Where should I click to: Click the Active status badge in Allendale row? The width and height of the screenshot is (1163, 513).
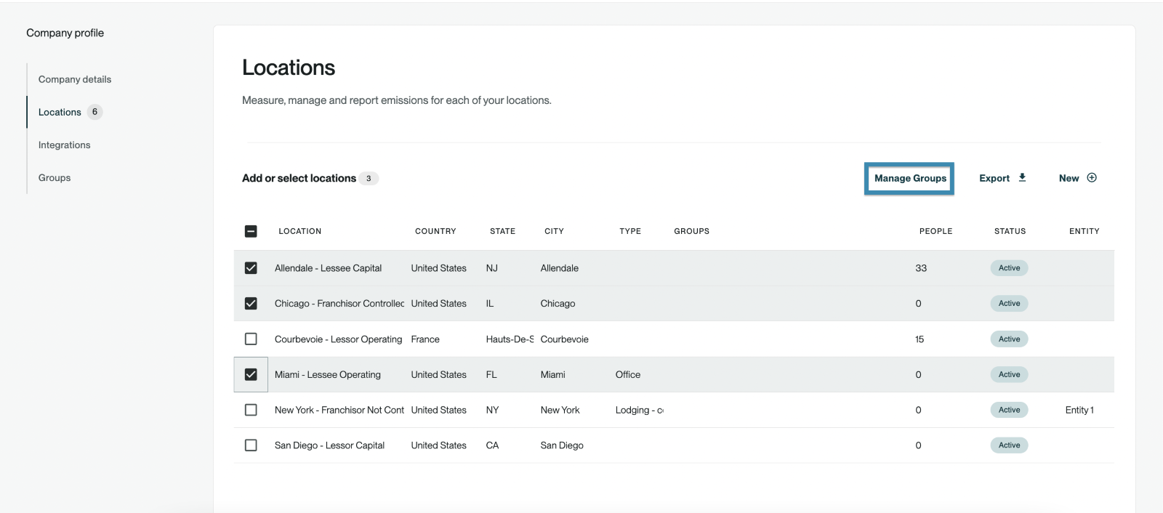(1009, 268)
